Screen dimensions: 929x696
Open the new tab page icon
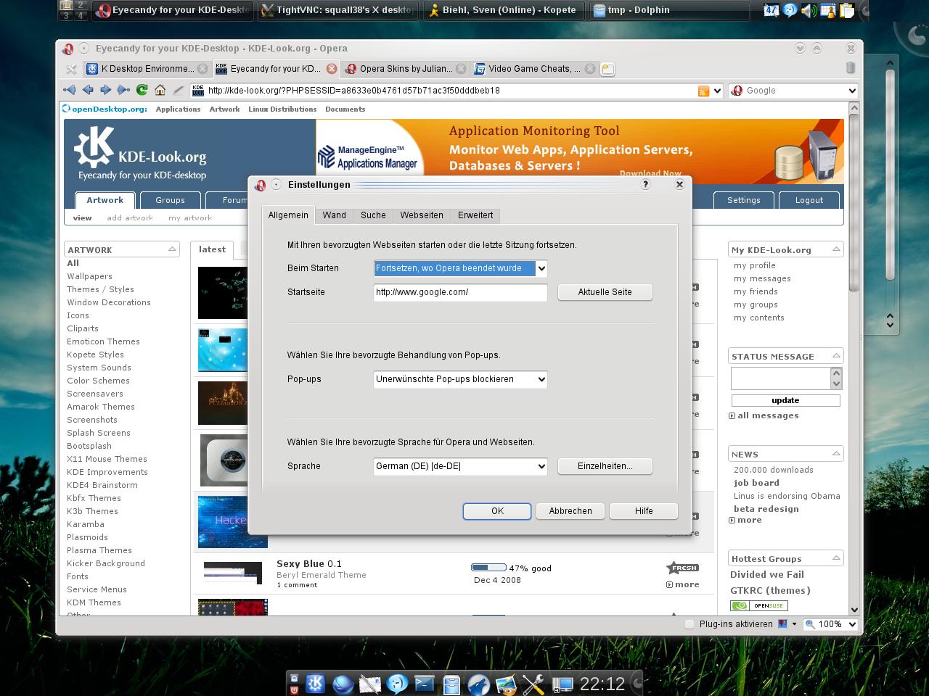pyautogui.click(x=607, y=69)
